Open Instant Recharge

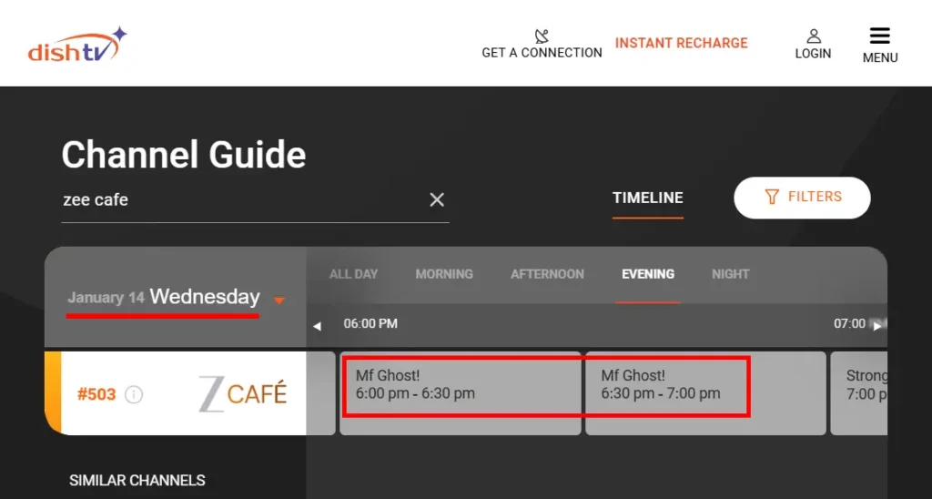tap(681, 43)
